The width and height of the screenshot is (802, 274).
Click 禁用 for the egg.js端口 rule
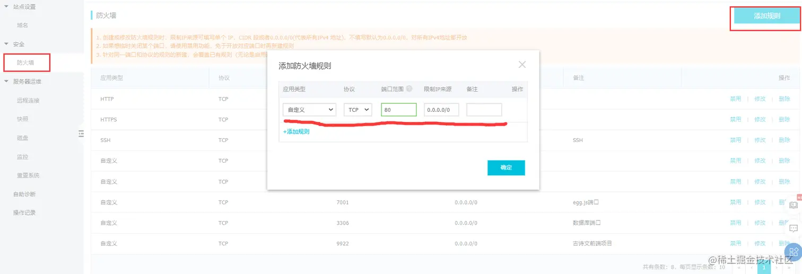click(x=735, y=202)
